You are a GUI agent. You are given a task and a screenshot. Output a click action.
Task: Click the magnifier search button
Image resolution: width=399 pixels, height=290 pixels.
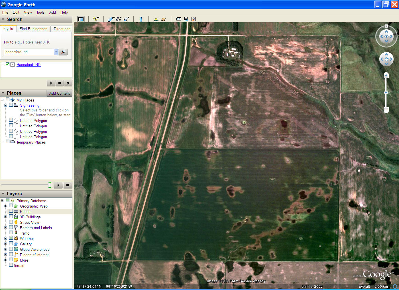[63, 52]
